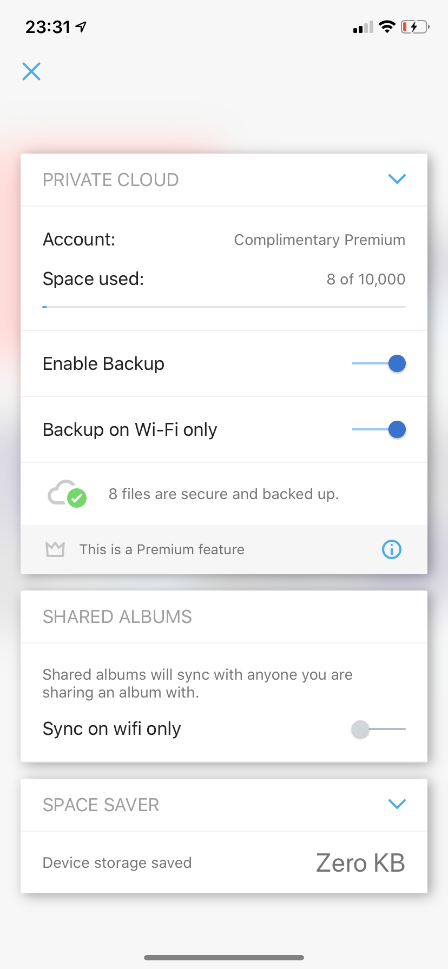Tap the Space used progress bar
The width and height of the screenshot is (448, 969).
(x=224, y=307)
